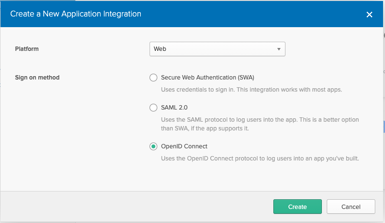Click the 'Platform' field label
The image size is (385, 223).
point(27,49)
